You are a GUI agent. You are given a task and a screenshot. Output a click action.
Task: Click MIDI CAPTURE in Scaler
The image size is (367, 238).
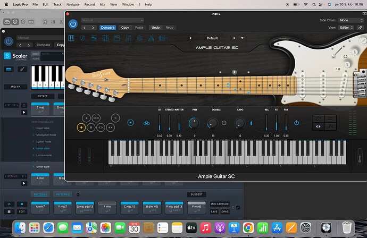point(220,204)
